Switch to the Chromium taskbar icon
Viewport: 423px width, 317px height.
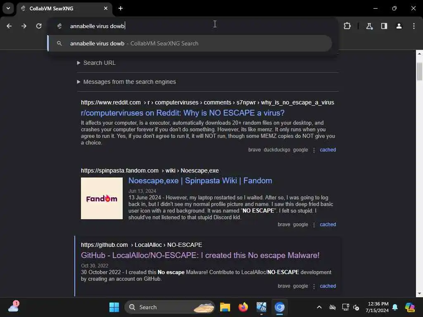click(280, 307)
